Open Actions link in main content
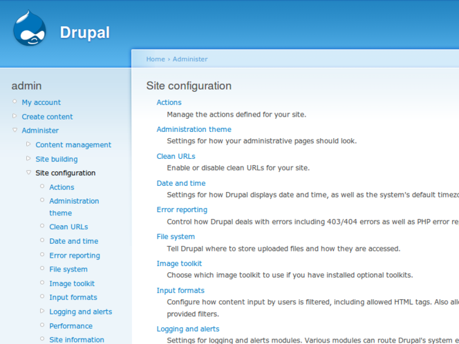Screen dimensions: 459x344 pos(169,102)
